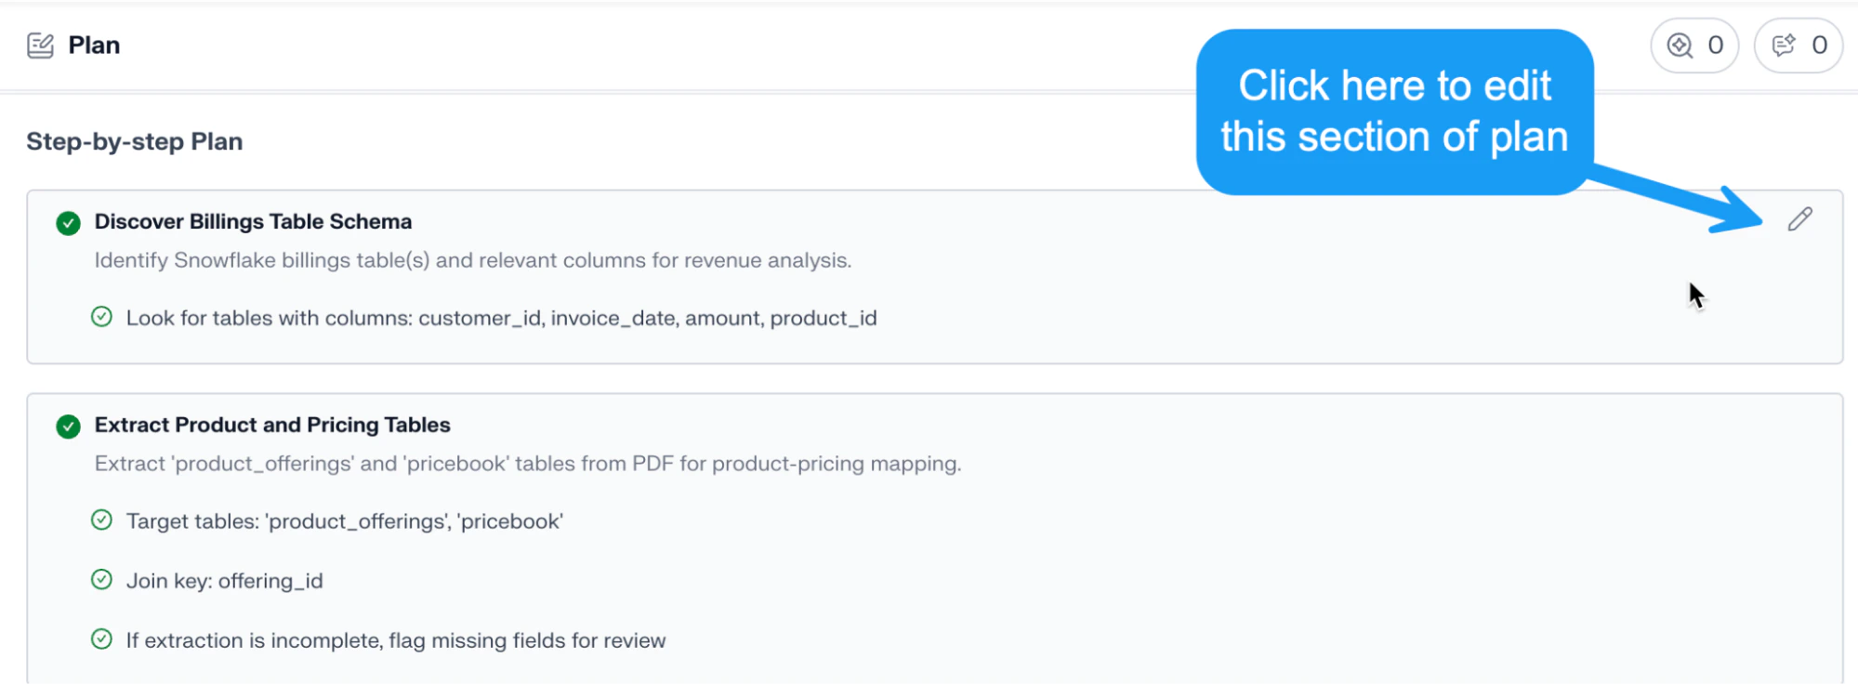Click the pencil edit icon for Discover Billings section
1858x684 pixels.
pyautogui.click(x=1799, y=219)
